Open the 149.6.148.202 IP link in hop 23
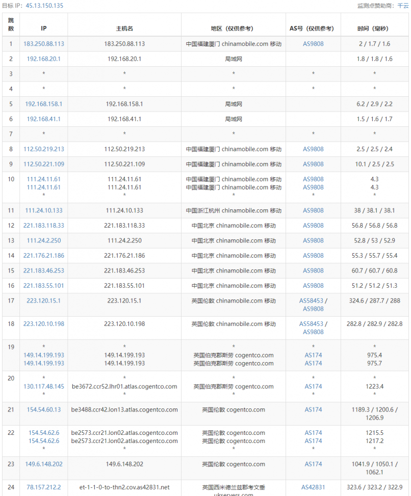This screenshot has width=411, height=496. coord(44,464)
